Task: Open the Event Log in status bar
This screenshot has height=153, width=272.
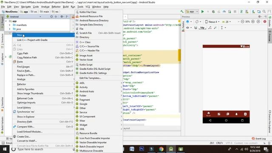Action: click(259, 139)
